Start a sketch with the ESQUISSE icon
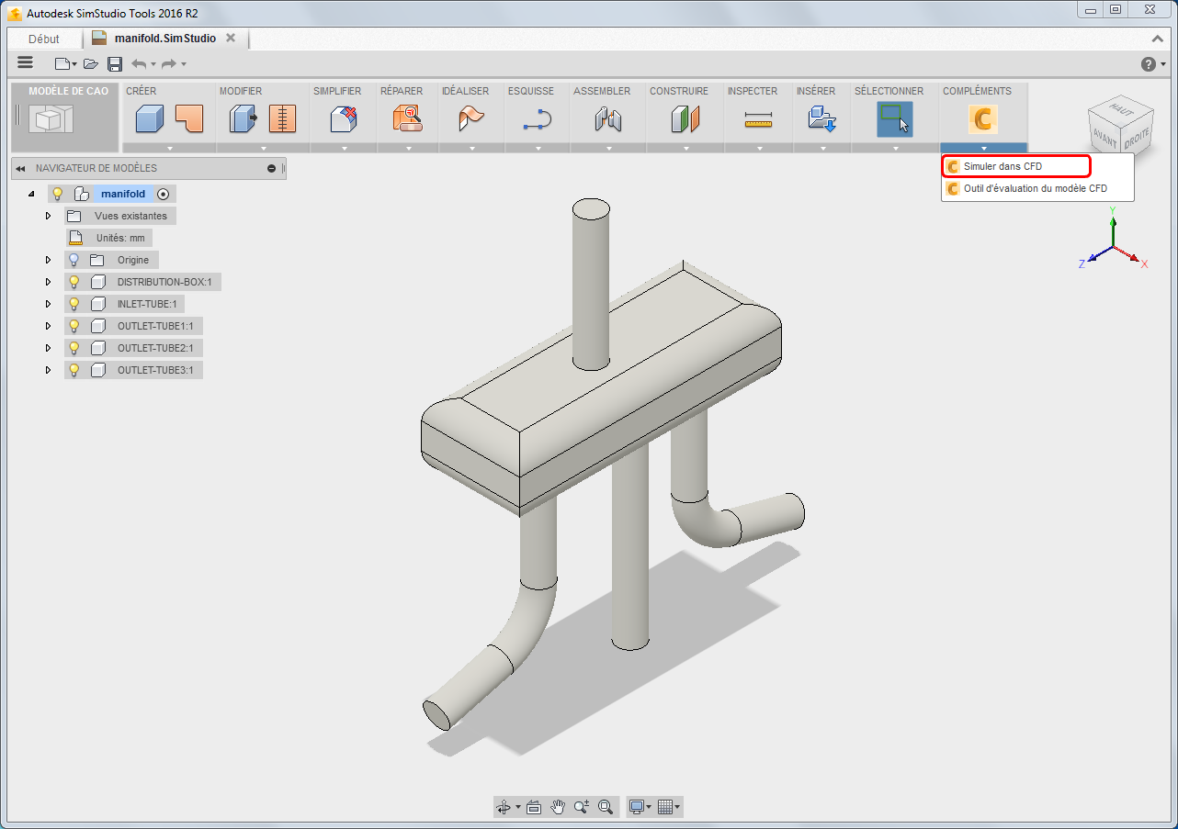The image size is (1178, 829). coord(537,118)
